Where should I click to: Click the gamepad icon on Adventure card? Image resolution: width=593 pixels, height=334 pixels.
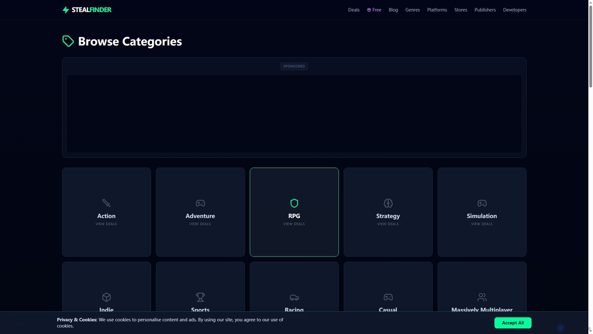[200, 203]
